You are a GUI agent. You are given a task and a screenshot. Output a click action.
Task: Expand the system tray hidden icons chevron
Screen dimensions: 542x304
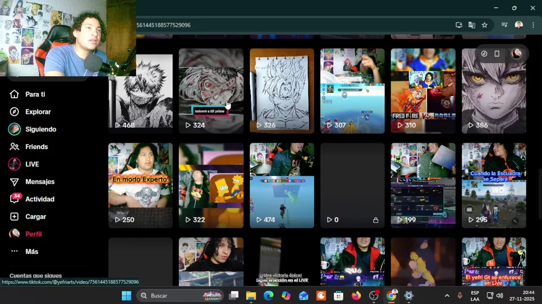click(447, 296)
